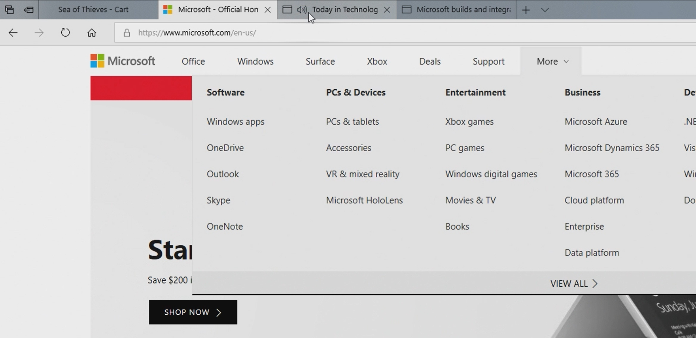Show tab previews chevron

[545, 10]
